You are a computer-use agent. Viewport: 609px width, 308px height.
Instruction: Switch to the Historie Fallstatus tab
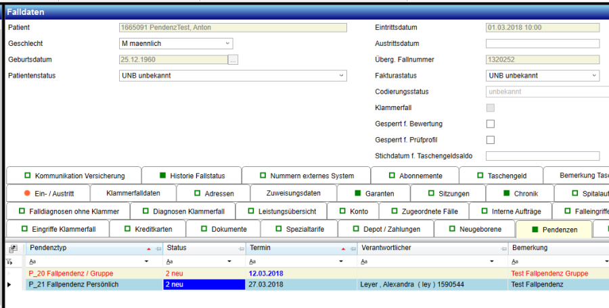point(191,176)
